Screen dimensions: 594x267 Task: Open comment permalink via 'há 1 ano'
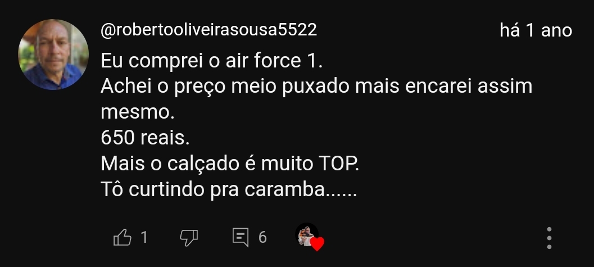536,30
